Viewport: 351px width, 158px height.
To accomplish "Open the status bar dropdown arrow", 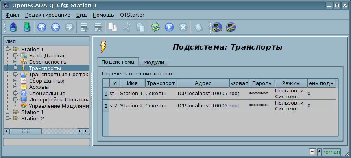I will (312, 152).
